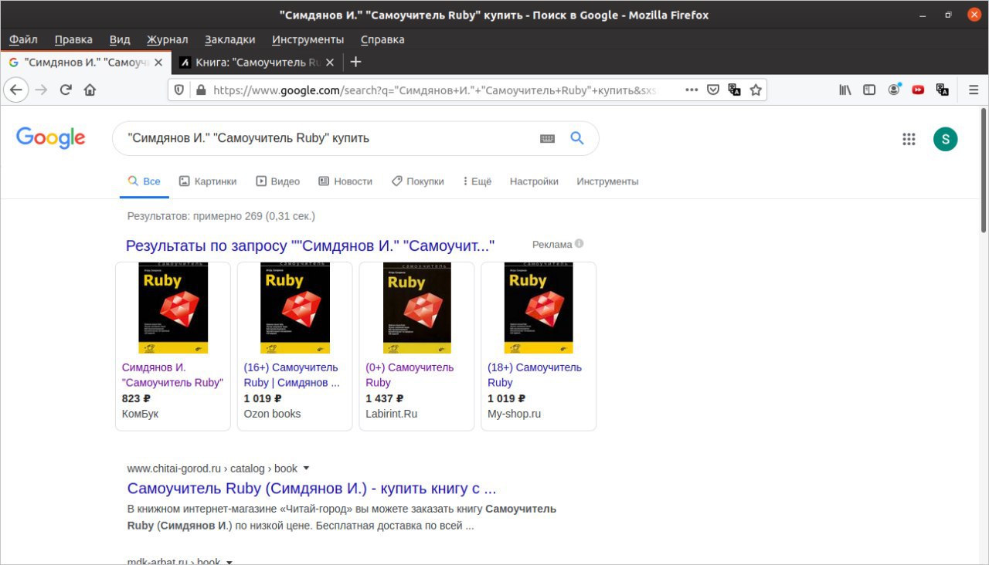Open Google account avatar S
Image resolution: width=989 pixels, height=565 pixels.
[x=945, y=139]
